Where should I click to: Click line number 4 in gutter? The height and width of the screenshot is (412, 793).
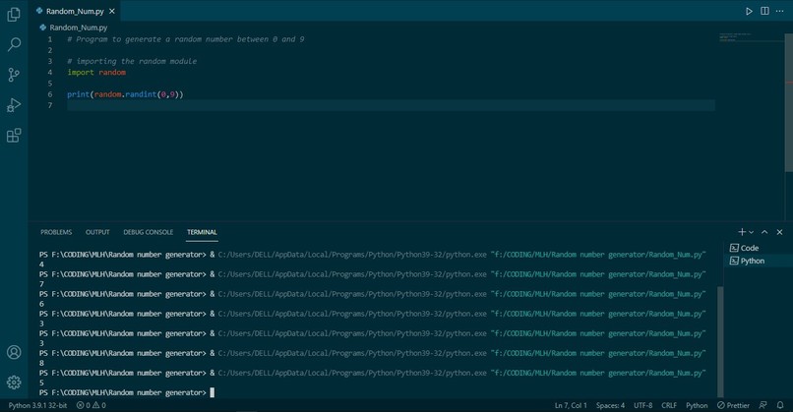49,73
